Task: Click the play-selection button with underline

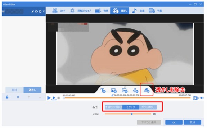Action: click(x=54, y=98)
